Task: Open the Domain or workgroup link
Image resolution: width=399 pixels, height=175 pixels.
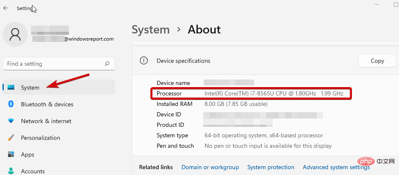Action: [210, 167]
